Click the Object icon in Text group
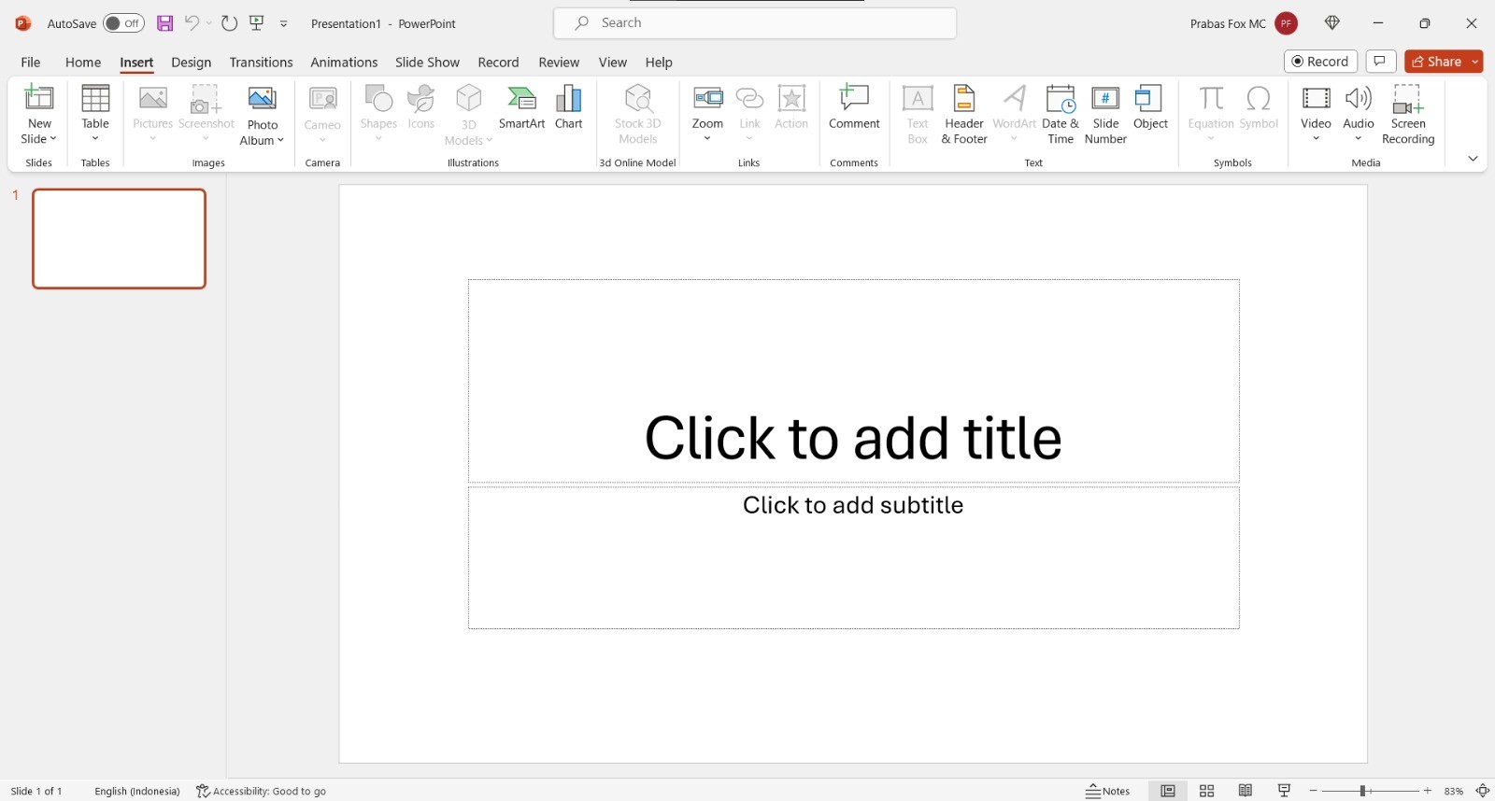This screenshot has width=1495, height=801. coord(1150,107)
